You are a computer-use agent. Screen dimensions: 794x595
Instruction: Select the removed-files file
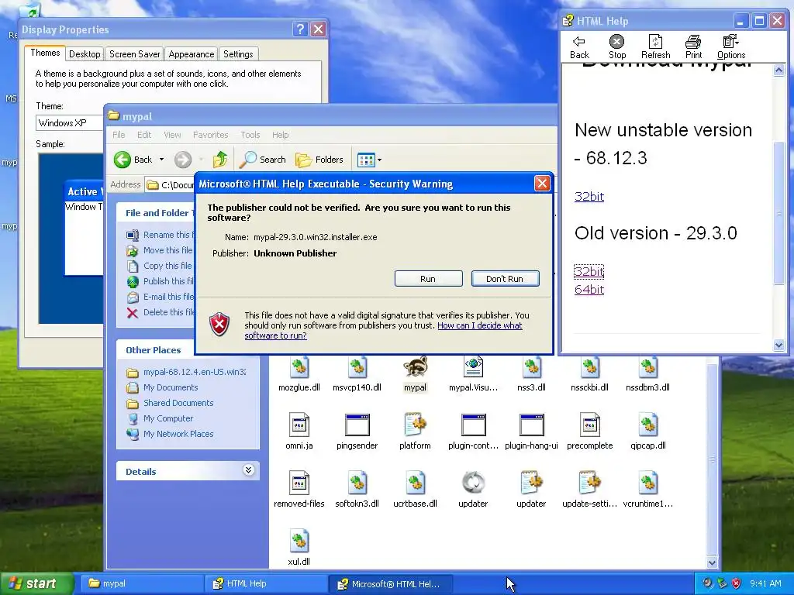coord(299,490)
